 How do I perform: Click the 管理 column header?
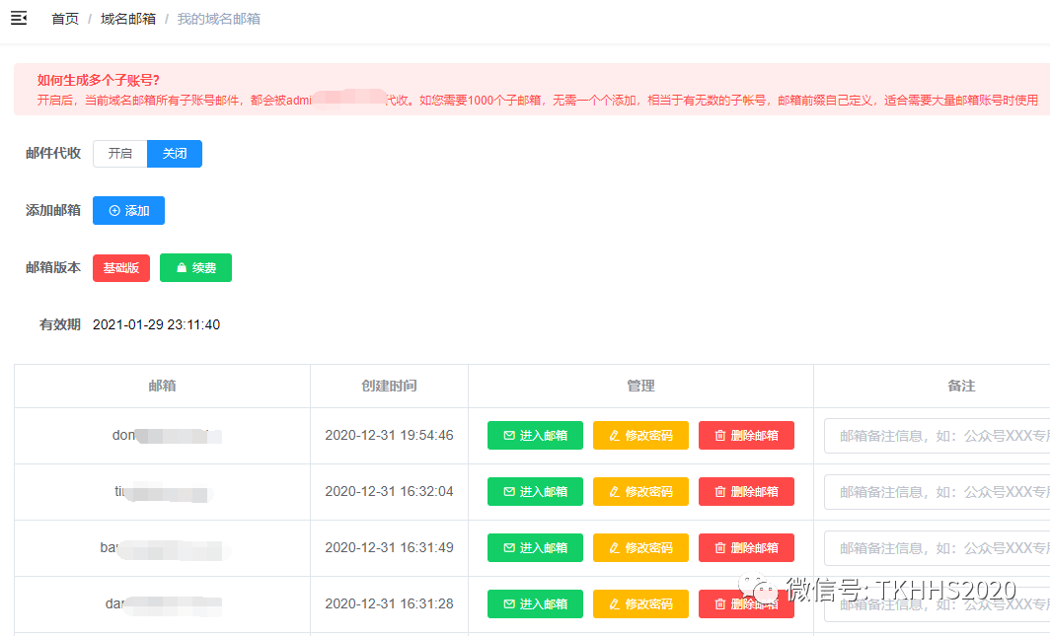click(640, 386)
